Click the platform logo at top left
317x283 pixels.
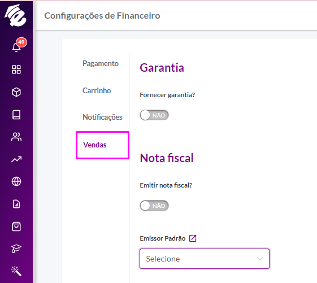click(16, 15)
